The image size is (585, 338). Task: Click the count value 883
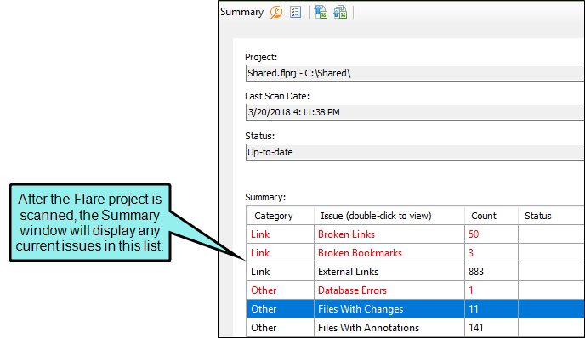tap(476, 271)
